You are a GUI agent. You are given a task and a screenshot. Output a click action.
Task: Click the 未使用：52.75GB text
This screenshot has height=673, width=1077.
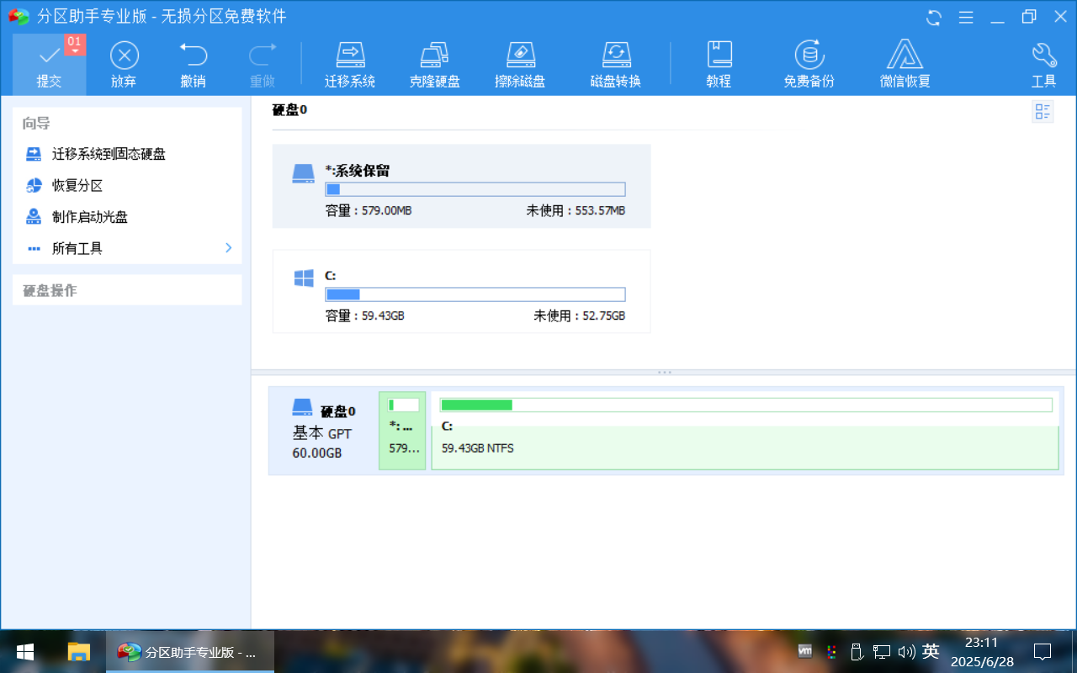[579, 315]
